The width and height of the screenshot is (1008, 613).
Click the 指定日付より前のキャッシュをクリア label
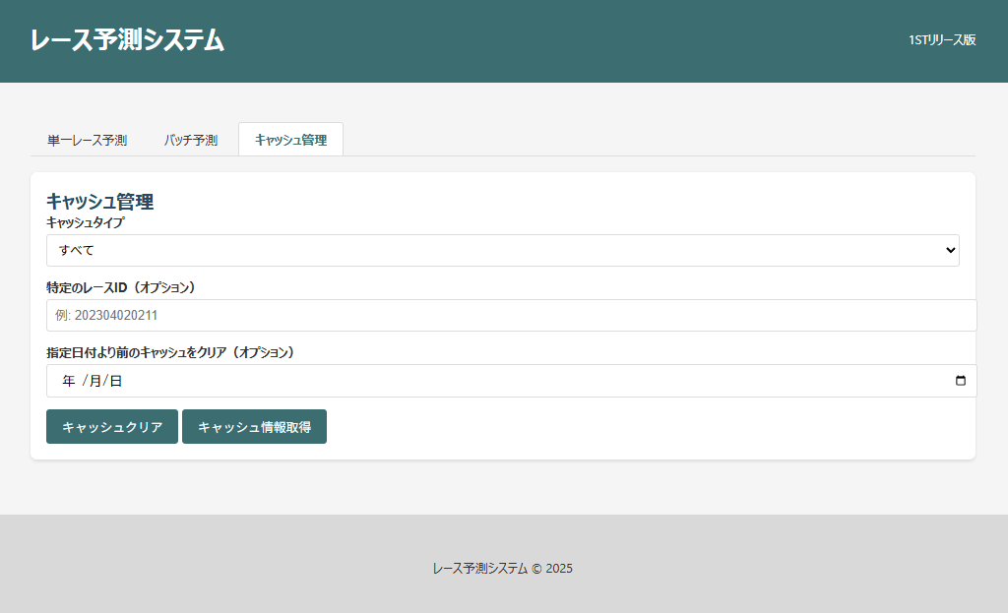170,352
